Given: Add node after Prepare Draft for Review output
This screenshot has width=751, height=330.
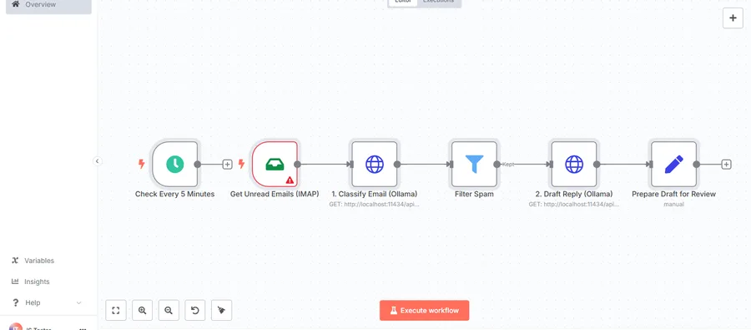Looking at the screenshot, I should (x=727, y=164).
